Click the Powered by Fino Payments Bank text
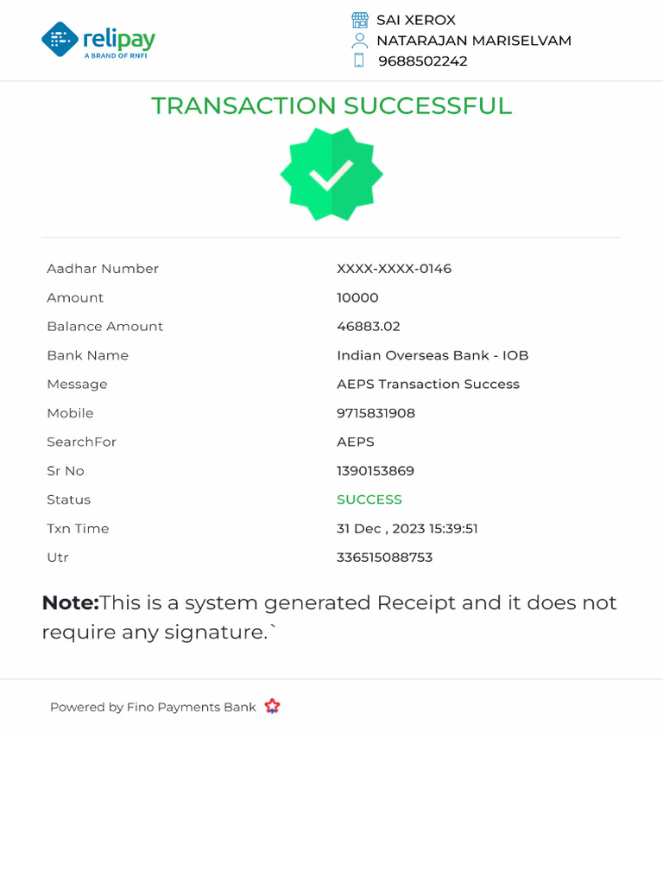This screenshot has width=663, height=885. pos(153,707)
